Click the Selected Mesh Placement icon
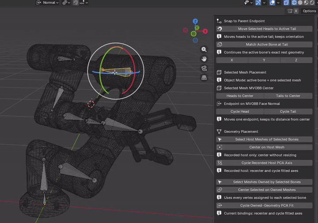The width and height of the screenshot is (318, 223). (x=219, y=72)
